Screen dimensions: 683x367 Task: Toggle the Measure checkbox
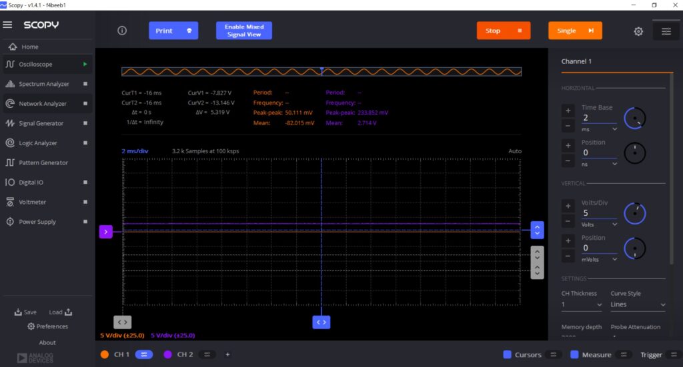576,355
